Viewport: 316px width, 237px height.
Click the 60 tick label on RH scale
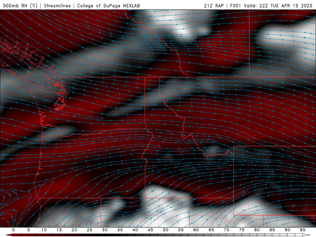click(x=196, y=230)
